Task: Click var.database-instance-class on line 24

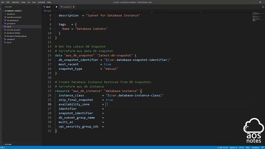Action: (135, 96)
